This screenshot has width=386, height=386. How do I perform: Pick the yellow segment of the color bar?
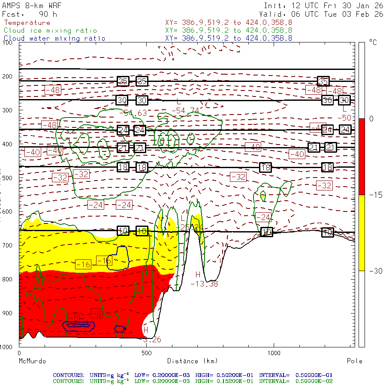pyautogui.click(x=362, y=233)
